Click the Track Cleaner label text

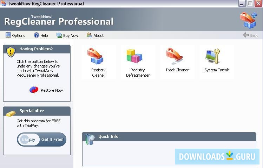(177, 70)
